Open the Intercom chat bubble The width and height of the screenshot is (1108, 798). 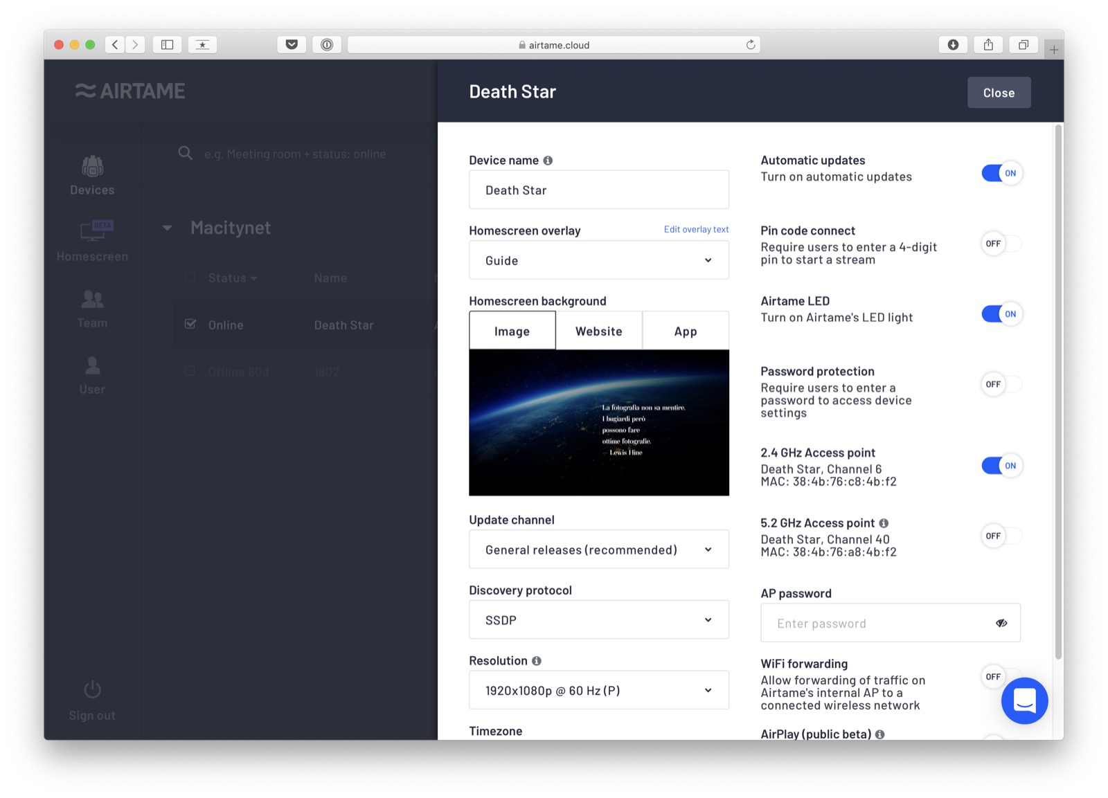1024,700
